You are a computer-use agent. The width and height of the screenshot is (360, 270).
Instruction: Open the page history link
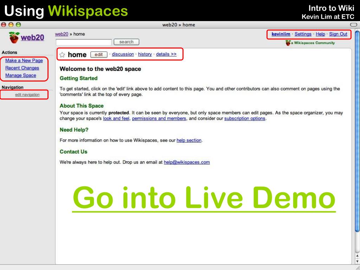coord(145,54)
